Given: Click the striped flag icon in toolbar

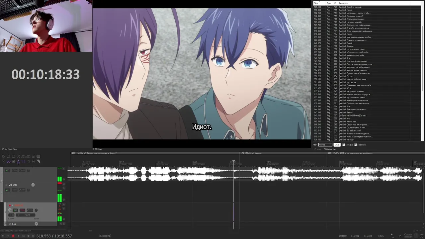Looking at the screenshot, I should 39,161.
